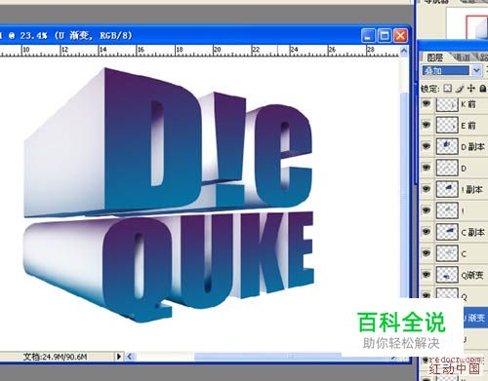Click the title bar text 23.4% (U 渐变, RGB/8)
Viewport: 488px width, 381px height.
(x=76, y=35)
